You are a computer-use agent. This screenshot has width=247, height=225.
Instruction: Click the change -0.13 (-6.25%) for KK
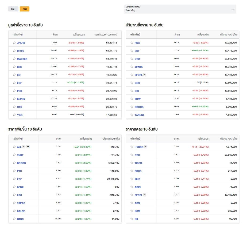coord(200,219)
